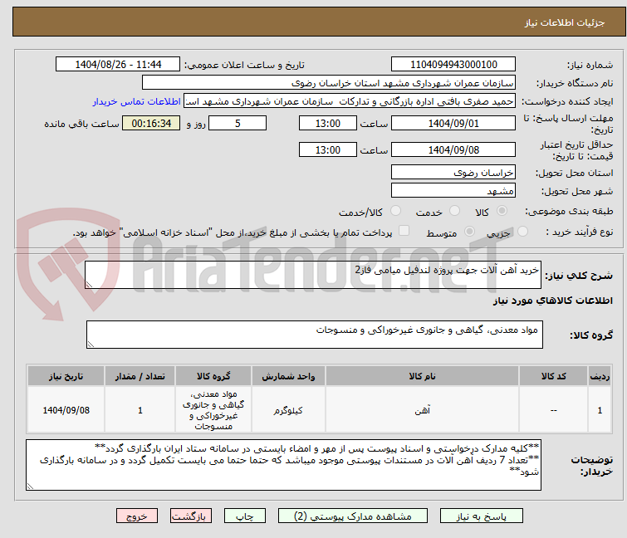Click the response deadline time field
The width and height of the screenshot is (627, 538).
327,123
